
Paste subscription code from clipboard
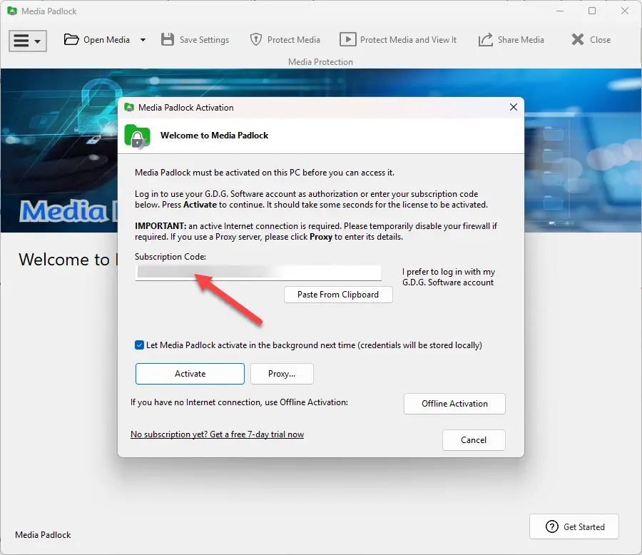coord(338,294)
